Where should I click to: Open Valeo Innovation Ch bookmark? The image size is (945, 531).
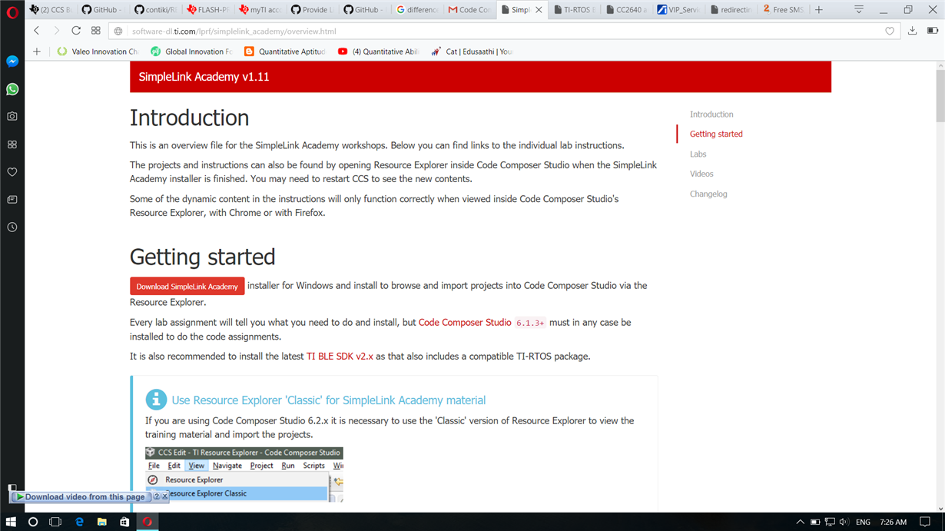click(98, 51)
